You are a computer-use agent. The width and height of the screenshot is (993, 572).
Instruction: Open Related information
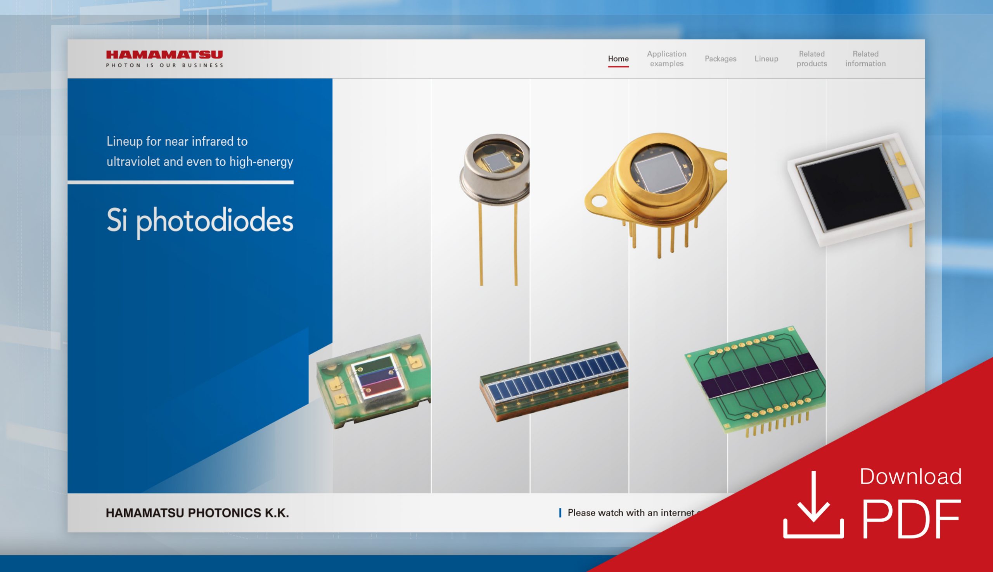pos(865,59)
